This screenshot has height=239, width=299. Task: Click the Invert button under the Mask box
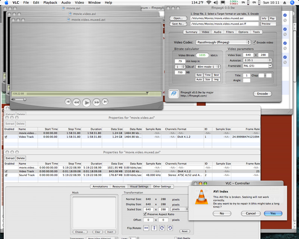pyautogui.click(x=110, y=232)
